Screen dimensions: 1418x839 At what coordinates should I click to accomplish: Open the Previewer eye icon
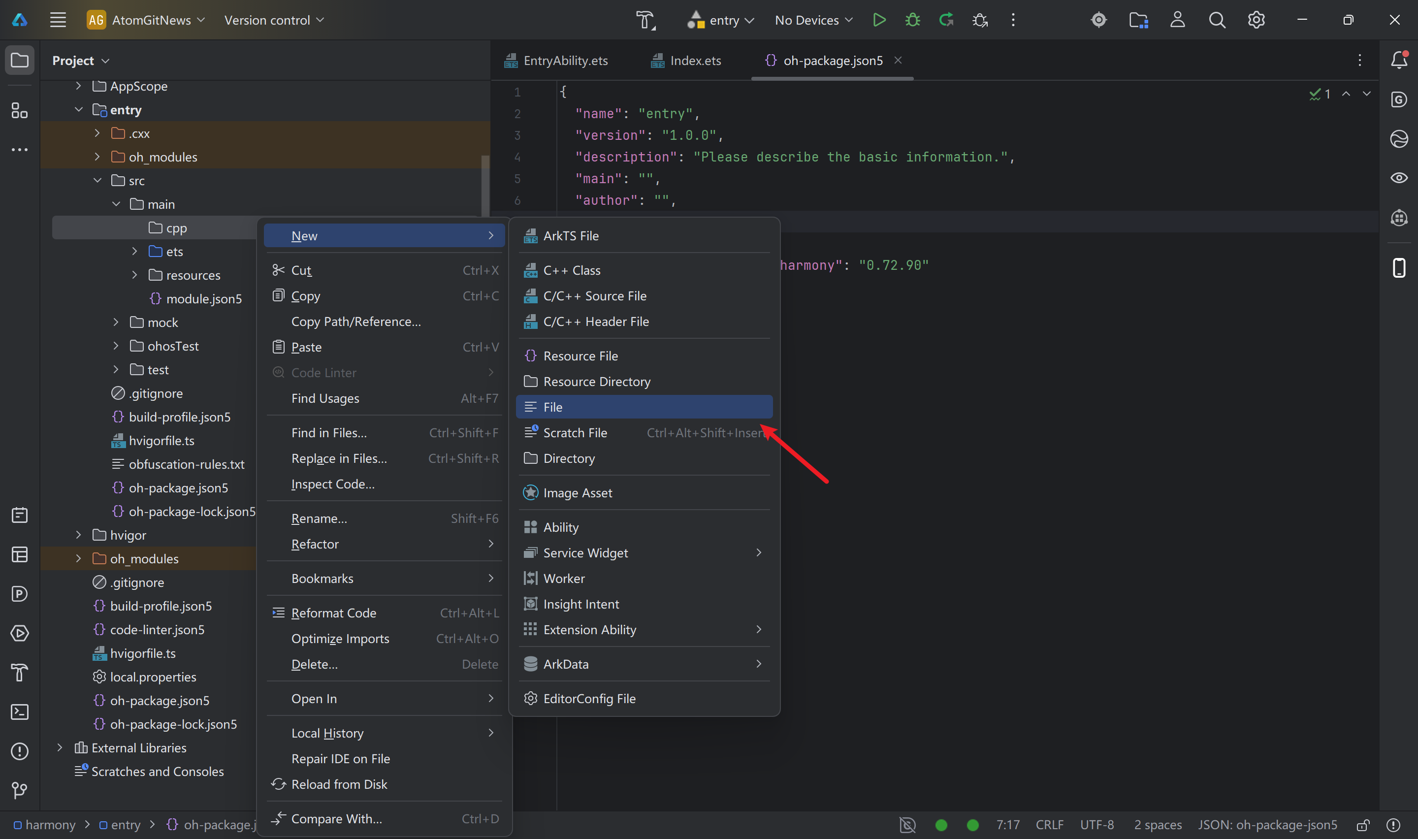1399,178
